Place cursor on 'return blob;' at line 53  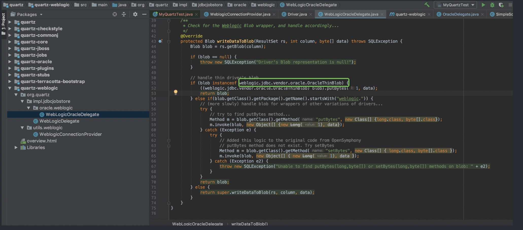(x=215, y=93)
